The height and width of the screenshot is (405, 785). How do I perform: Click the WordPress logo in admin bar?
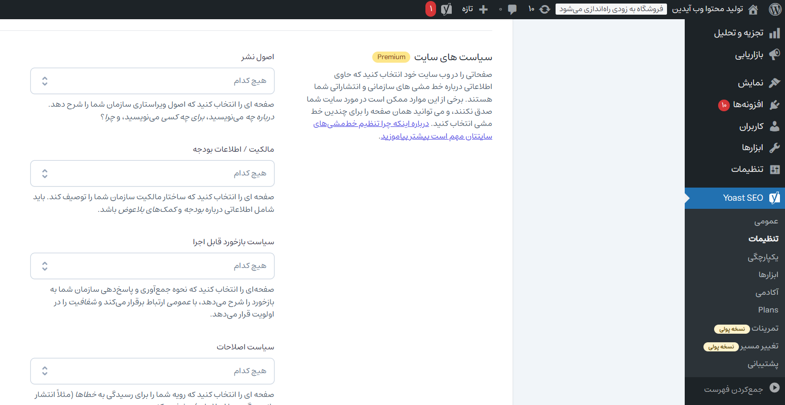tap(775, 9)
